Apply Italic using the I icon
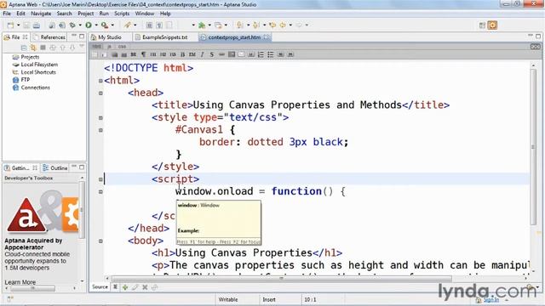 203,54
